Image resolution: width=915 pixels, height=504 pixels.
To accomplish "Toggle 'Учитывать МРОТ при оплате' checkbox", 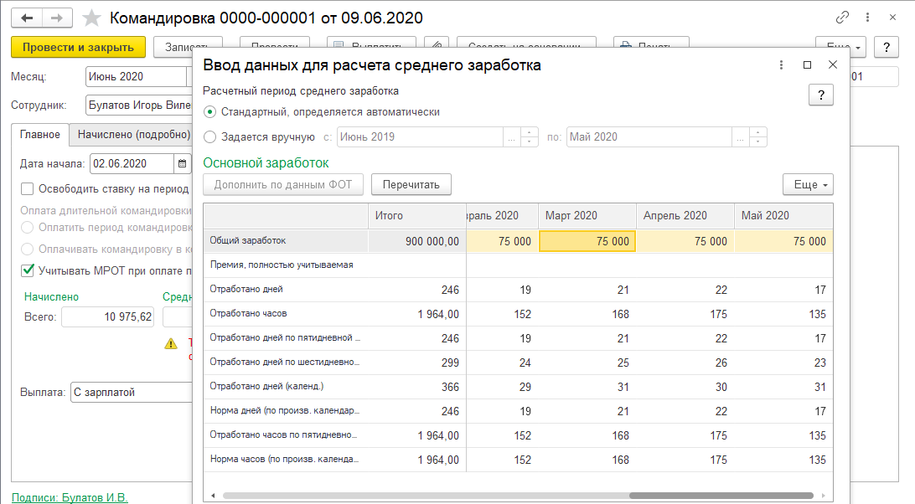I will coord(28,270).
